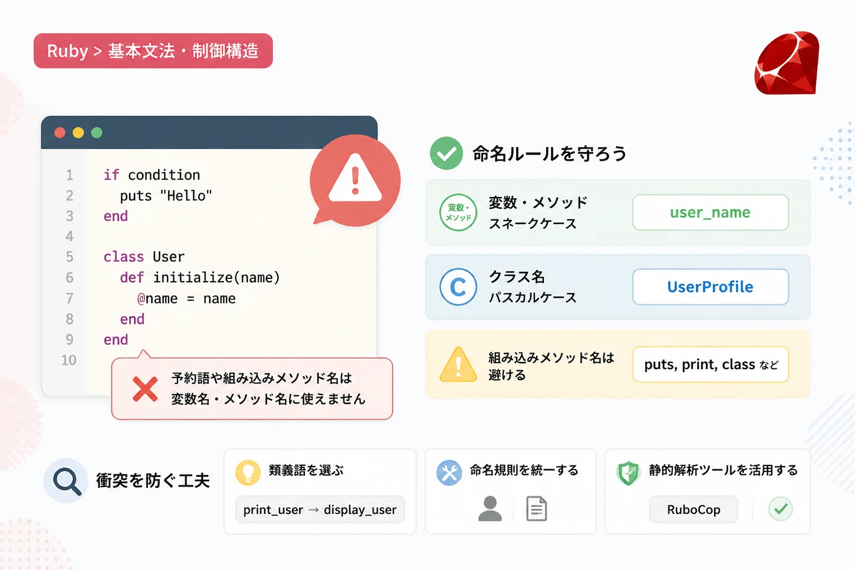The width and height of the screenshot is (855, 570).
Task: Click code line 'if condition'
Action: coord(152,175)
